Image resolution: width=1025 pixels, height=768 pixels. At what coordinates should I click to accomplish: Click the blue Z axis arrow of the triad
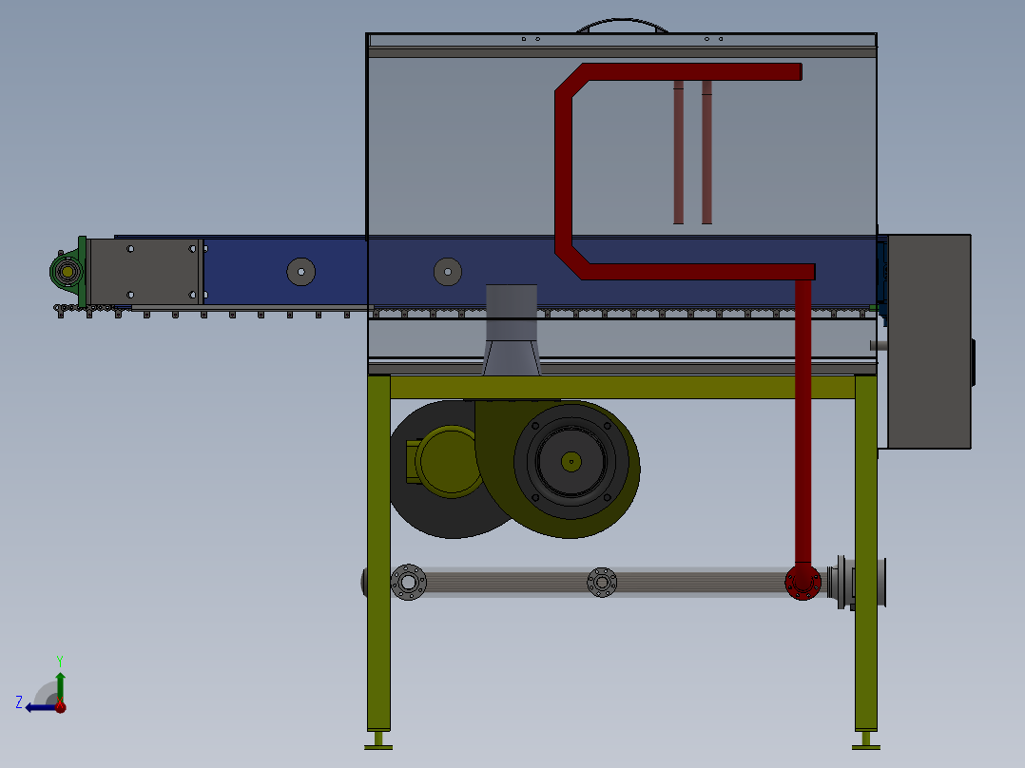[x=39, y=707]
